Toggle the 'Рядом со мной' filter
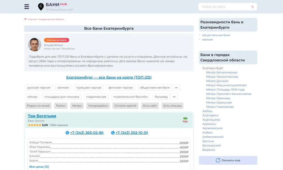This screenshot has width=283, height=170. [38, 106]
